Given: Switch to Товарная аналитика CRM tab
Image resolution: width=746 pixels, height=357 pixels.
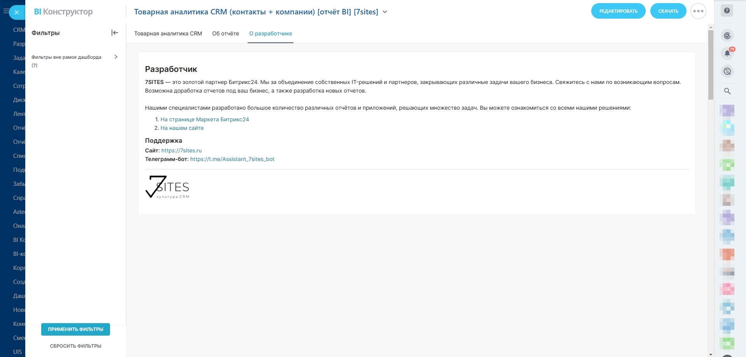Looking at the screenshot, I should point(168,33).
